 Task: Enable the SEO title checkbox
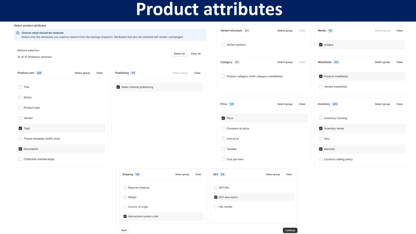click(216, 188)
